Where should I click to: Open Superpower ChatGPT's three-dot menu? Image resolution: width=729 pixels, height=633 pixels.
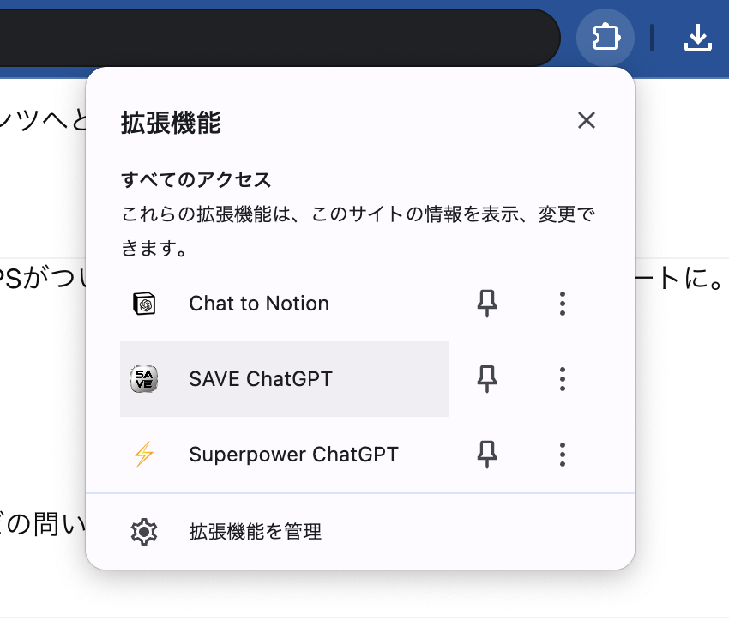tap(562, 455)
